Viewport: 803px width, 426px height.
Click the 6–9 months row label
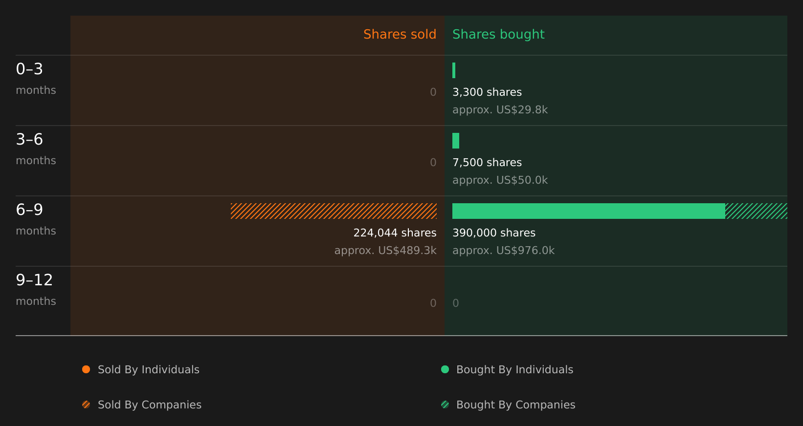click(x=36, y=219)
